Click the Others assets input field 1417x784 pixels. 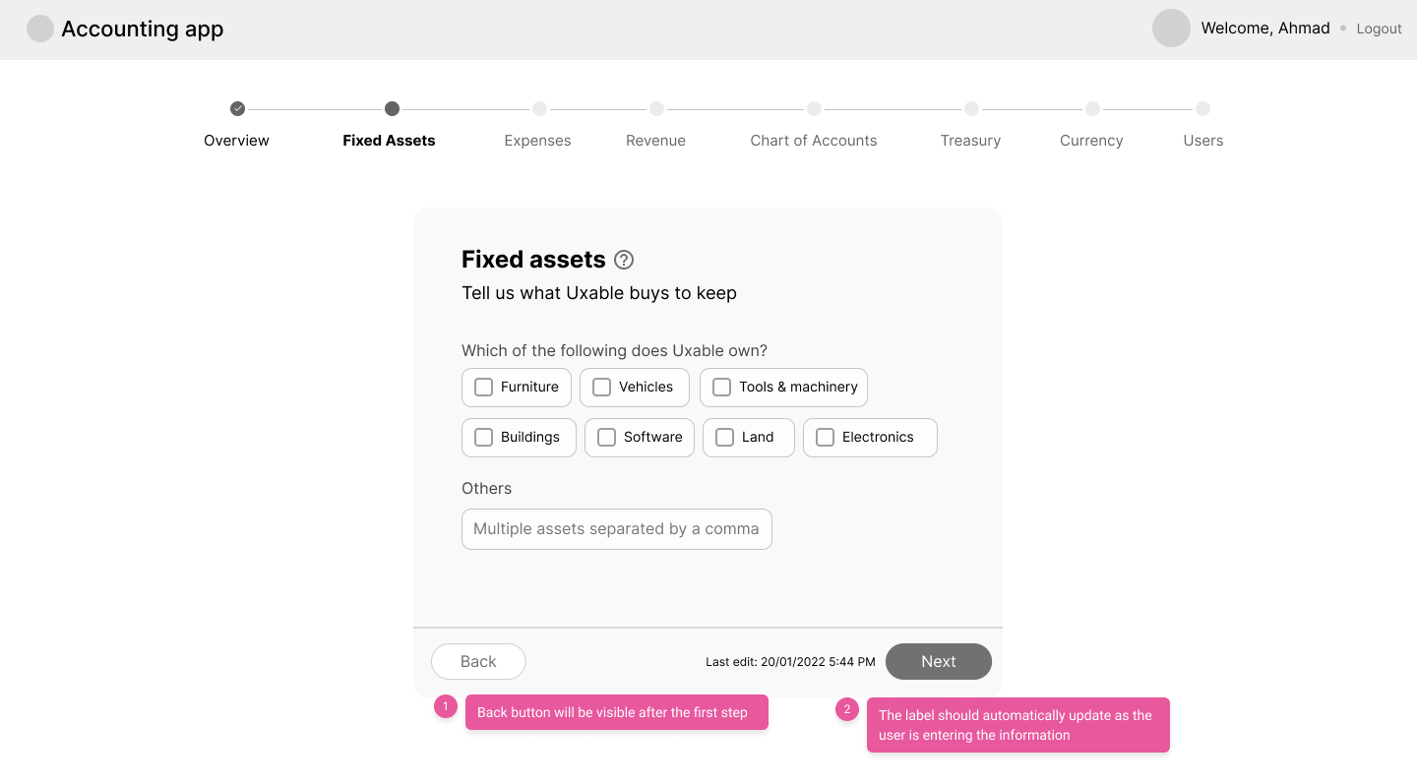click(x=616, y=529)
